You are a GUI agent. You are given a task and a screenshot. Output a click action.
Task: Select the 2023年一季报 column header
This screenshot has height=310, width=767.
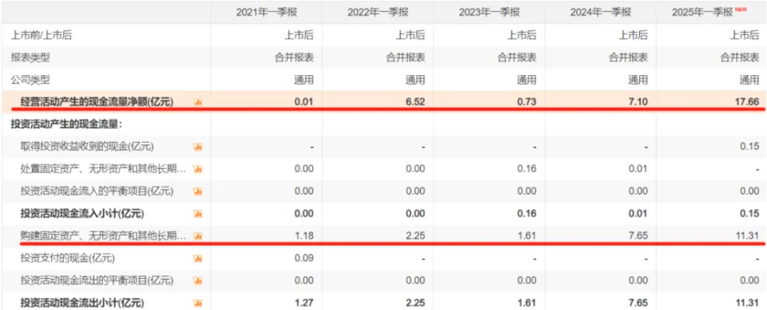489,12
